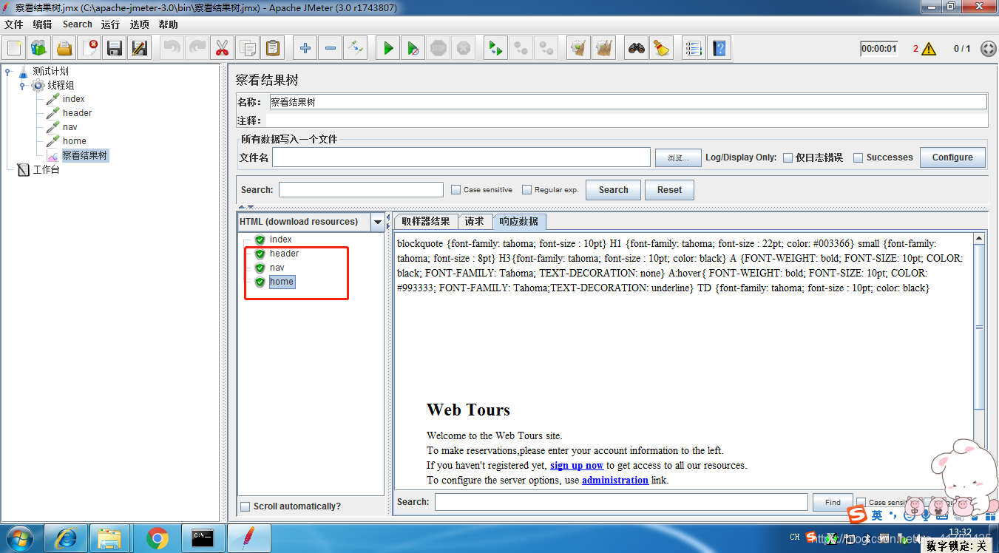999x553 pixels.
Task: Click the 名称 name input field
Action: 628,102
